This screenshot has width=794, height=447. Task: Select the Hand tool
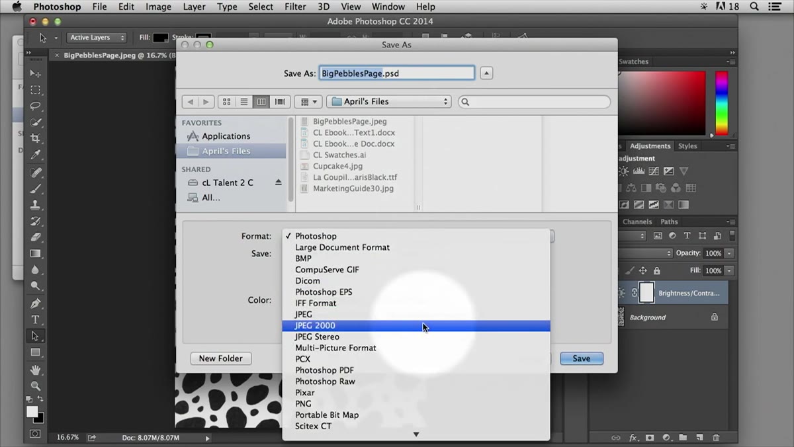pyautogui.click(x=36, y=370)
